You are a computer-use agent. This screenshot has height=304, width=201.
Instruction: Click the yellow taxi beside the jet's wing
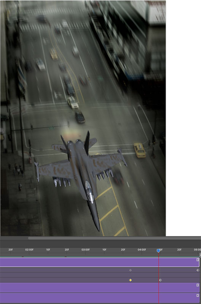click(x=140, y=150)
